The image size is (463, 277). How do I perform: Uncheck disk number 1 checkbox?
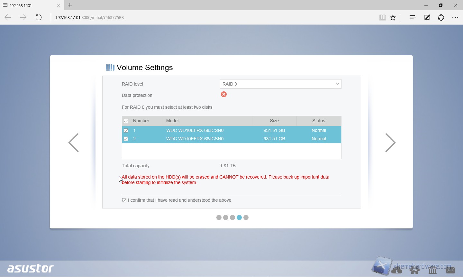coord(126,131)
